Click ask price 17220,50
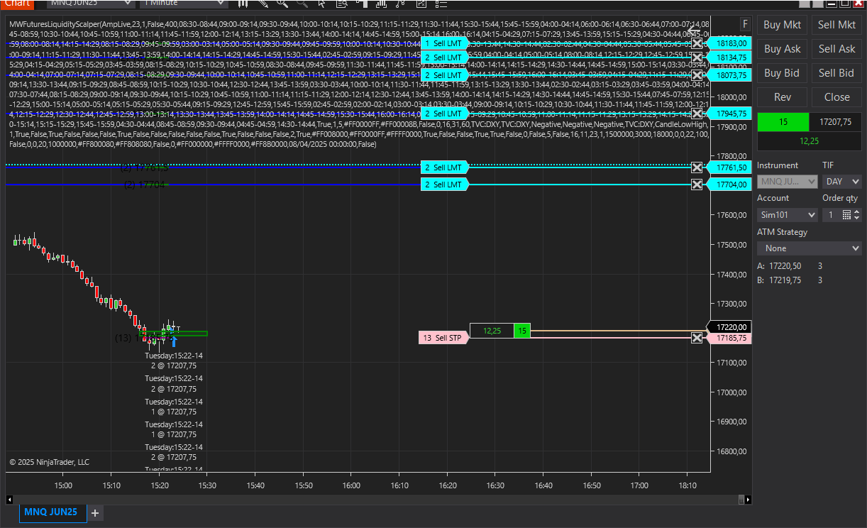The image size is (867, 528). [785, 266]
